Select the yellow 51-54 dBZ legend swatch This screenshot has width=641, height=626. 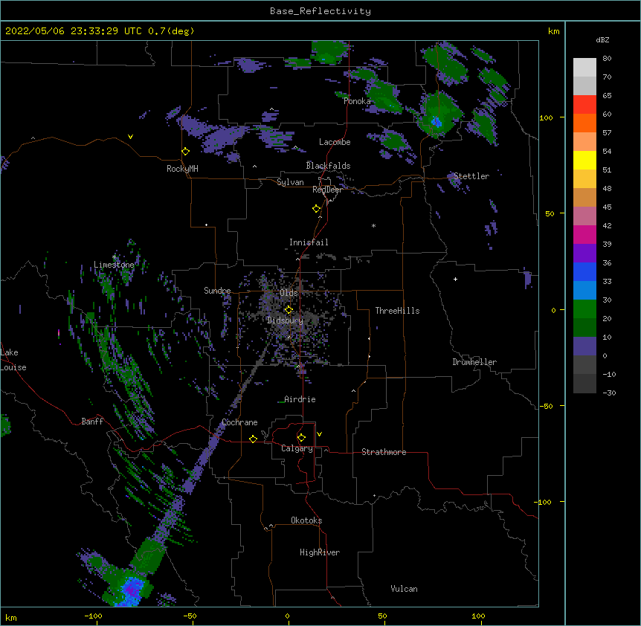(584, 160)
